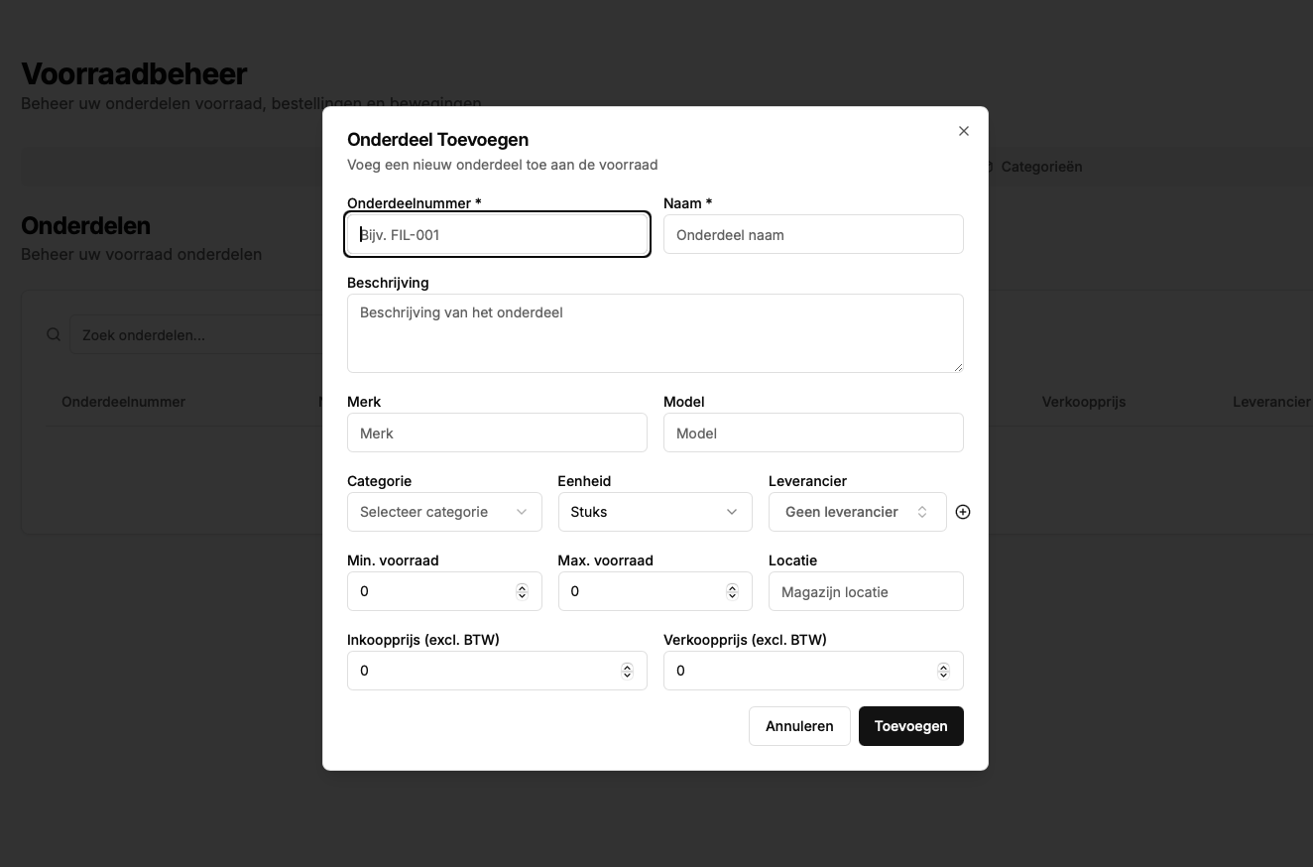The image size is (1313, 867).
Task: Click the add new supplier plus icon
Action: [962, 512]
